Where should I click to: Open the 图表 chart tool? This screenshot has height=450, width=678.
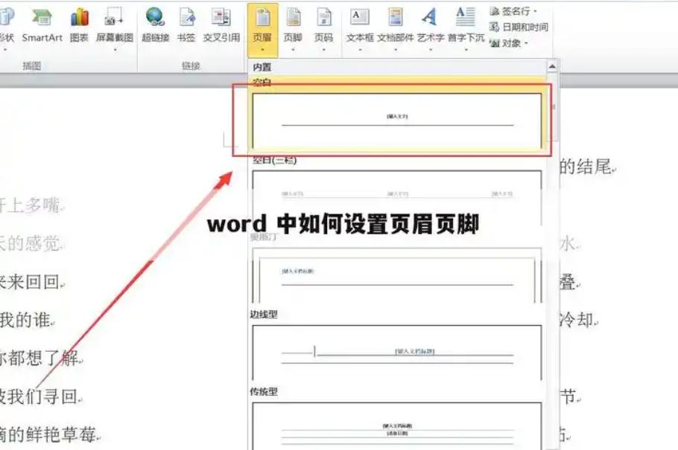click(x=79, y=27)
